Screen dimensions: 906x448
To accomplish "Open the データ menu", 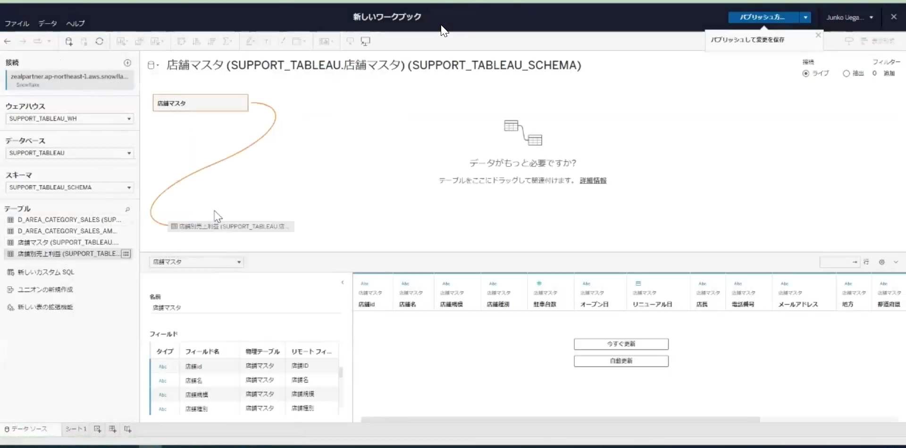I will [48, 24].
